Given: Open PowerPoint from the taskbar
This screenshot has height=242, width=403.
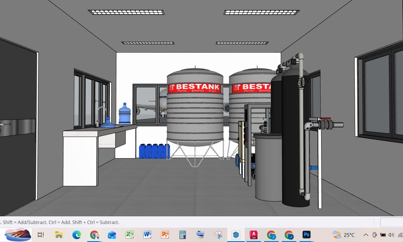Looking at the screenshot, I should [165, 235].
